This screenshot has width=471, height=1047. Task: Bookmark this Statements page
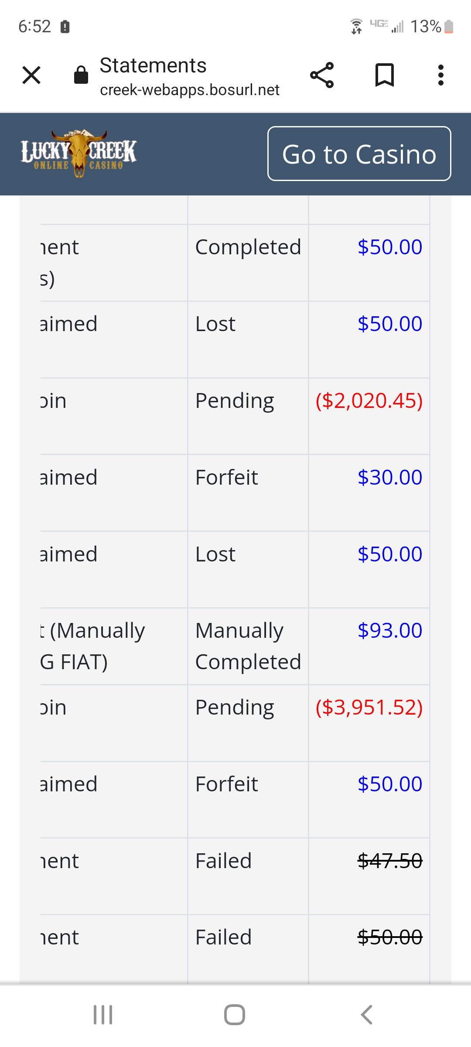pos(384,75)
